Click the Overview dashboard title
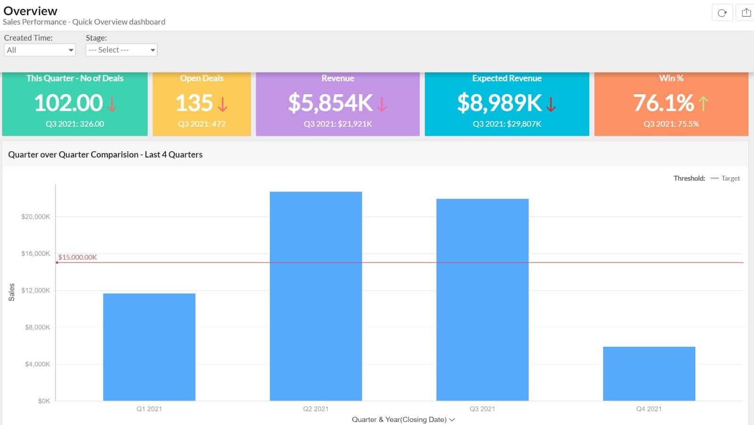The image size is (754, 425). 31,11
